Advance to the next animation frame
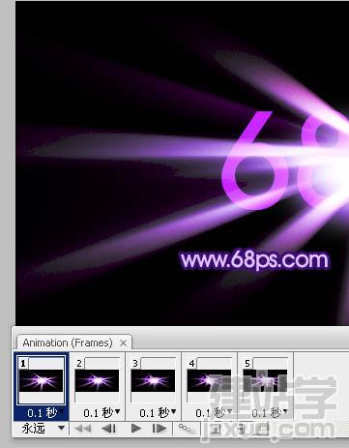The height and width of the screenshot is (448, 349). 160,429
